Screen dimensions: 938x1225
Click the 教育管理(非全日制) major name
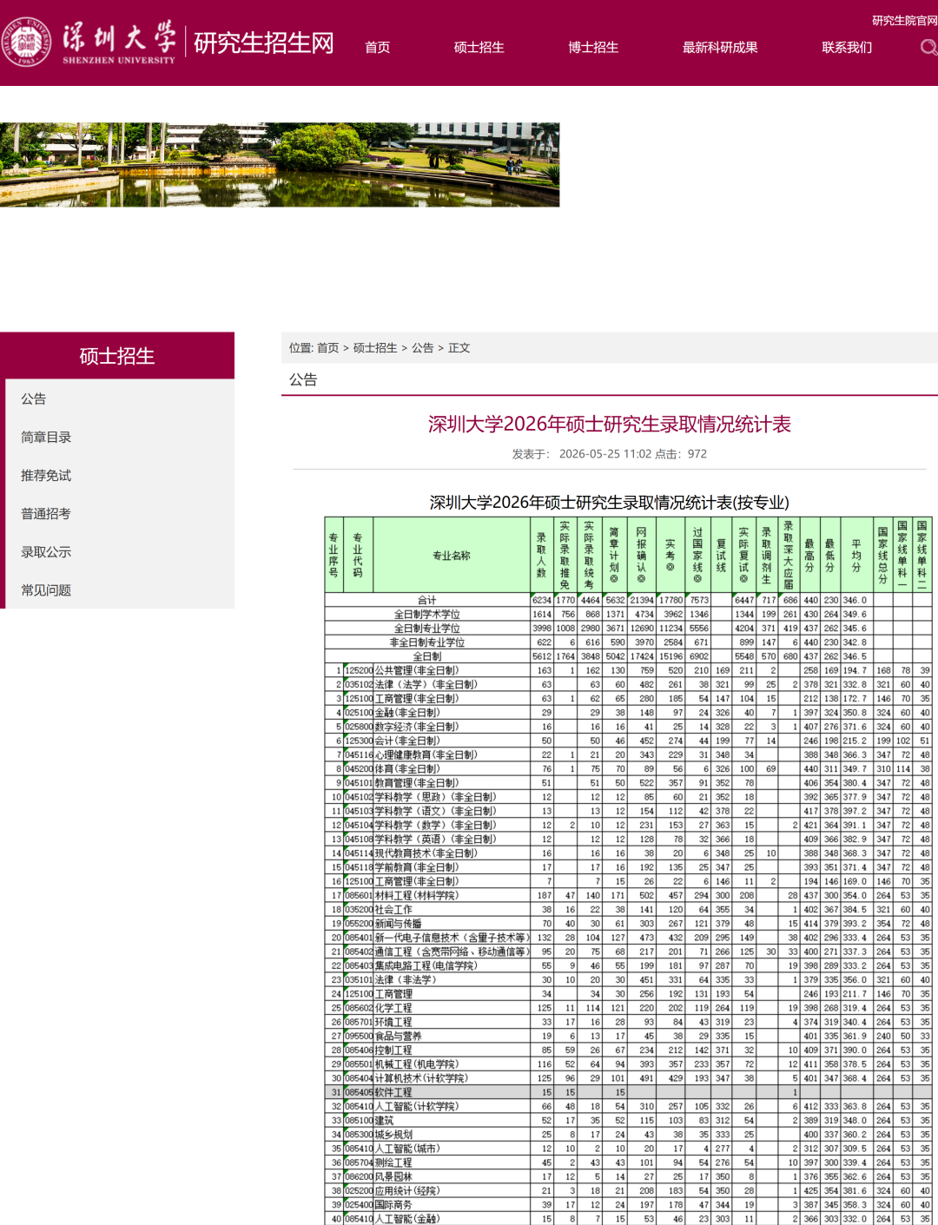pyautogui.click(x=416, y=782)
